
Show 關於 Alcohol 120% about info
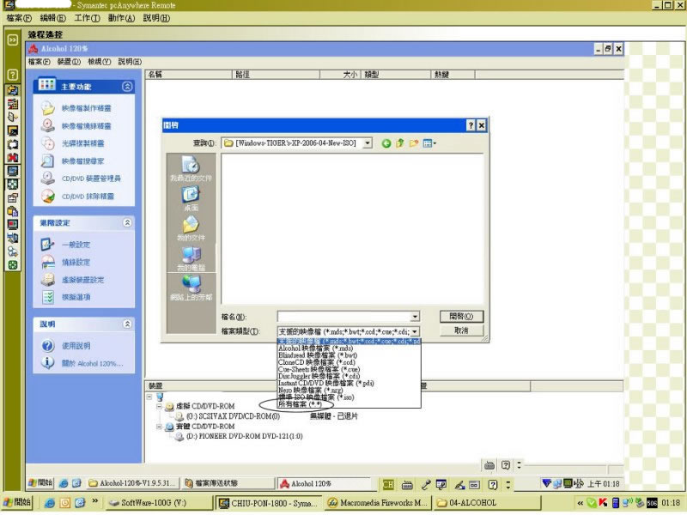point(92,363)
